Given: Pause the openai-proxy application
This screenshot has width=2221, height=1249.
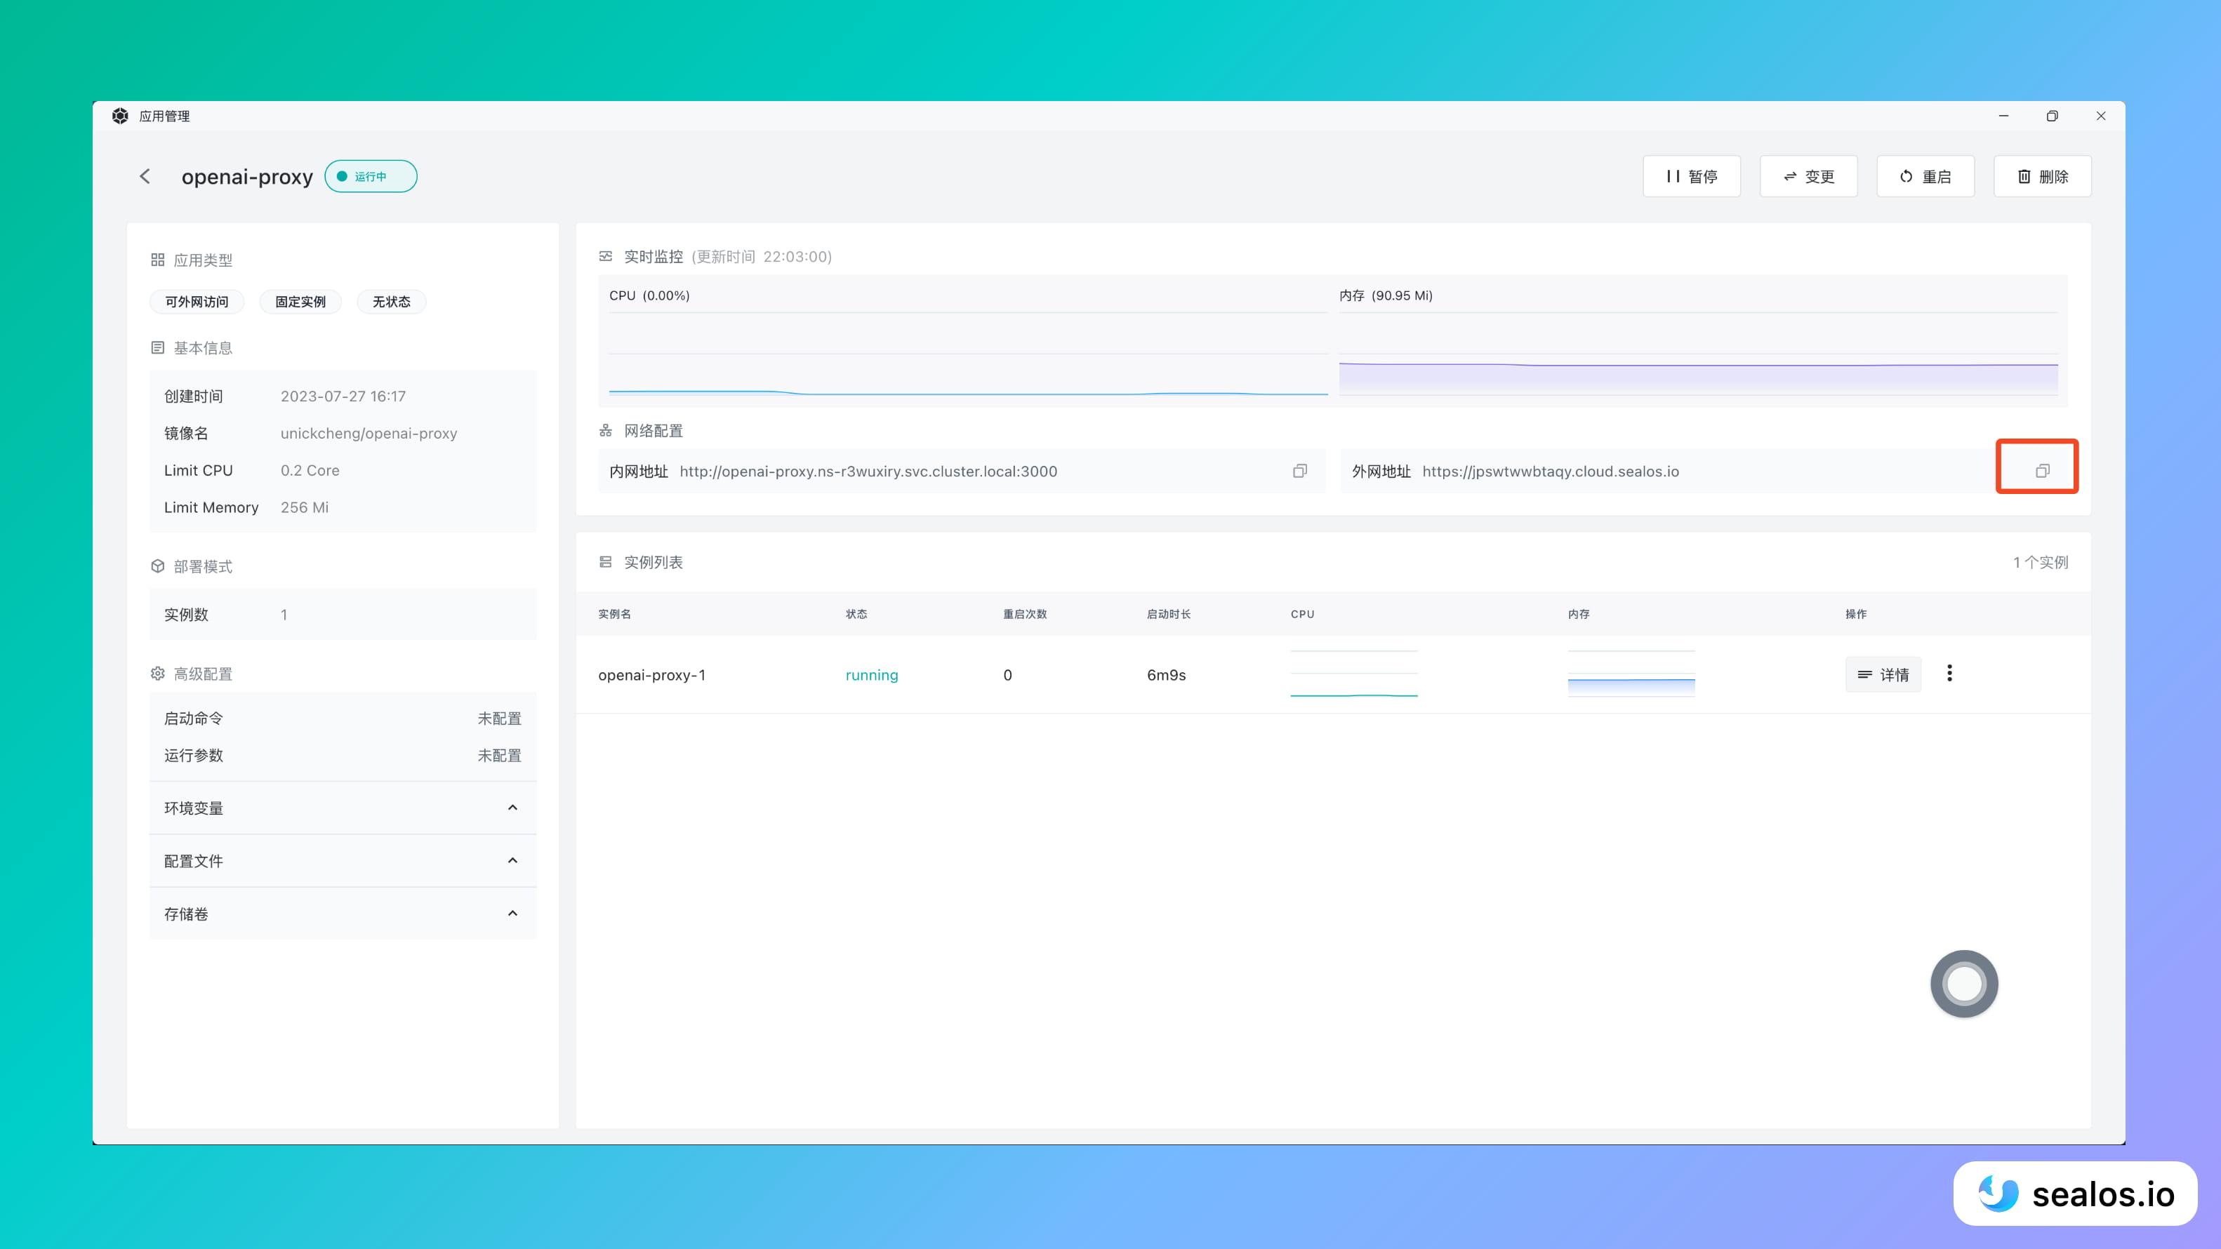Looking at the screenshot, I should (x=1691, y=176).
